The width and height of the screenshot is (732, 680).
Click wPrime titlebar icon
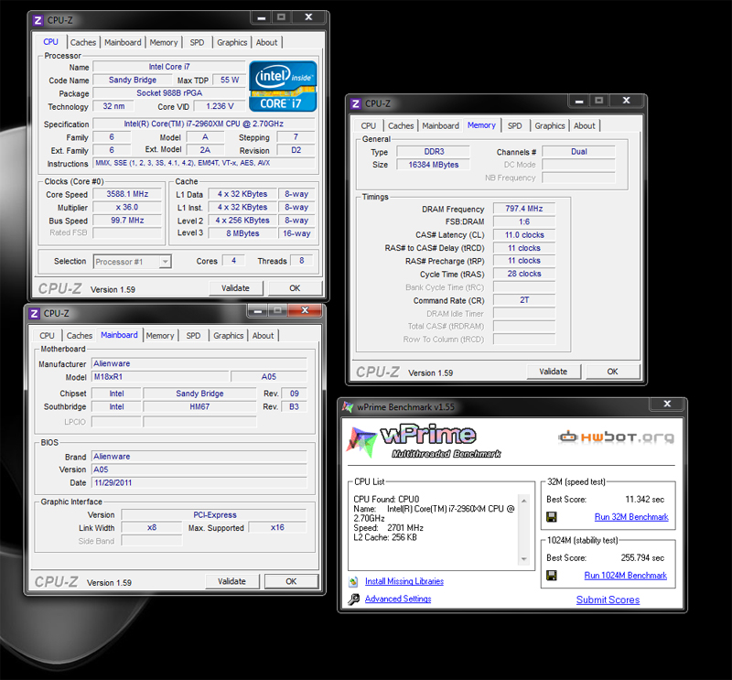(x=348, y=406)
